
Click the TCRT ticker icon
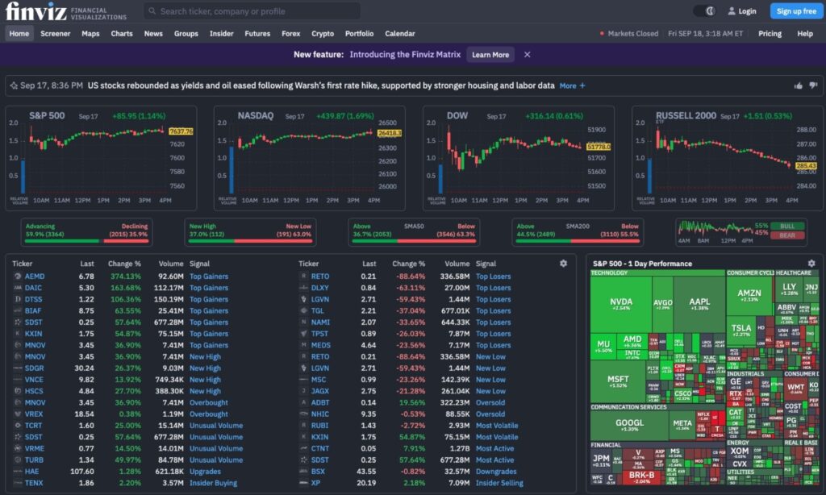tap(18, 426)
